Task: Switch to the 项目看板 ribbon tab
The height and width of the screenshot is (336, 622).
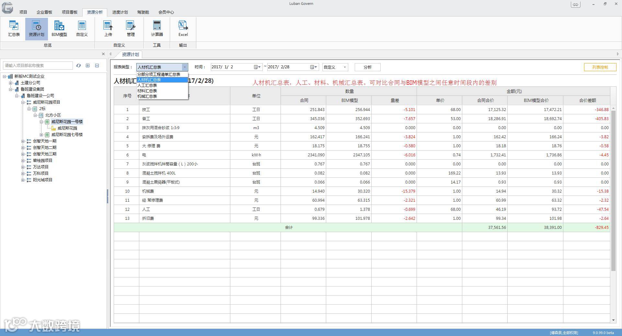Action: (x=70, y=12)
